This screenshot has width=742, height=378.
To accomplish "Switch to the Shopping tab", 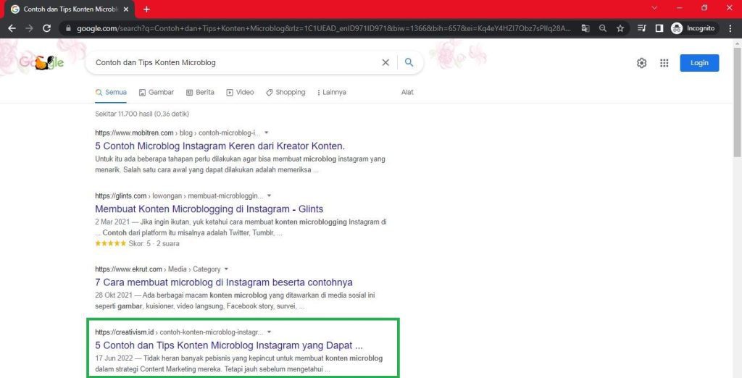I will (x=285, y=92).
